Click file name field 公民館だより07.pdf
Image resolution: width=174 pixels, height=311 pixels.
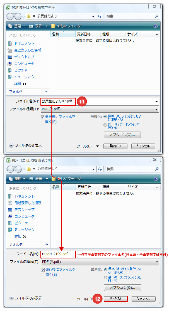pos(58,102)
